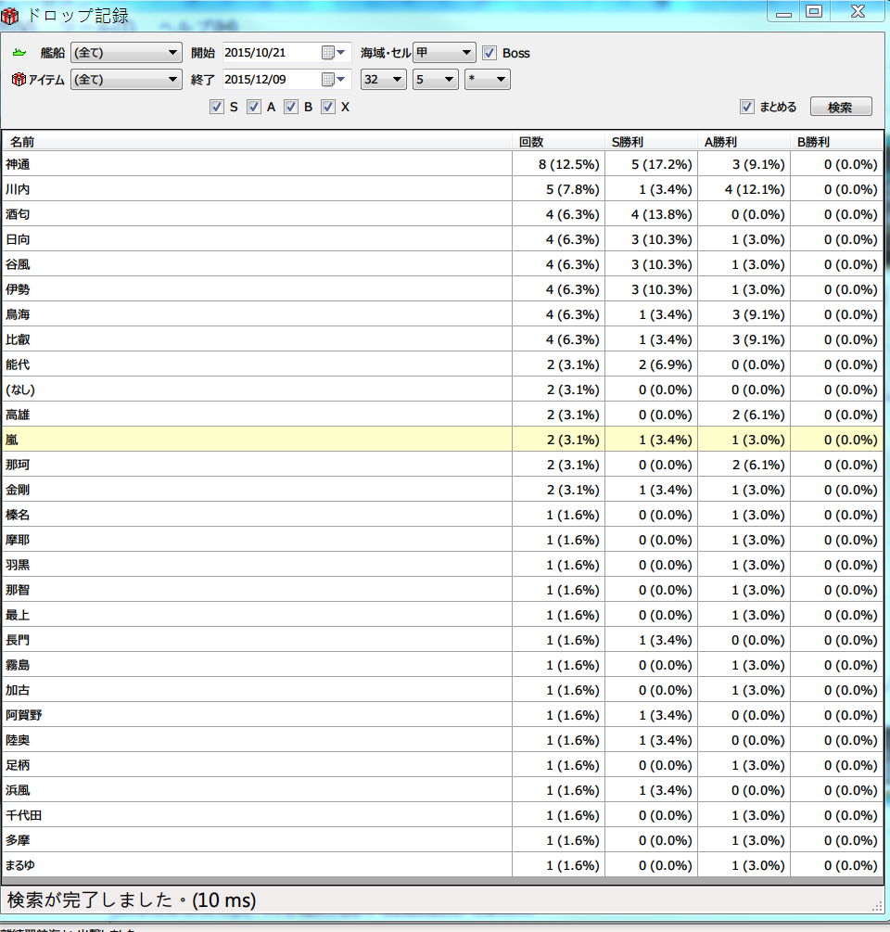Select the 加古 row

coord(442,690)
